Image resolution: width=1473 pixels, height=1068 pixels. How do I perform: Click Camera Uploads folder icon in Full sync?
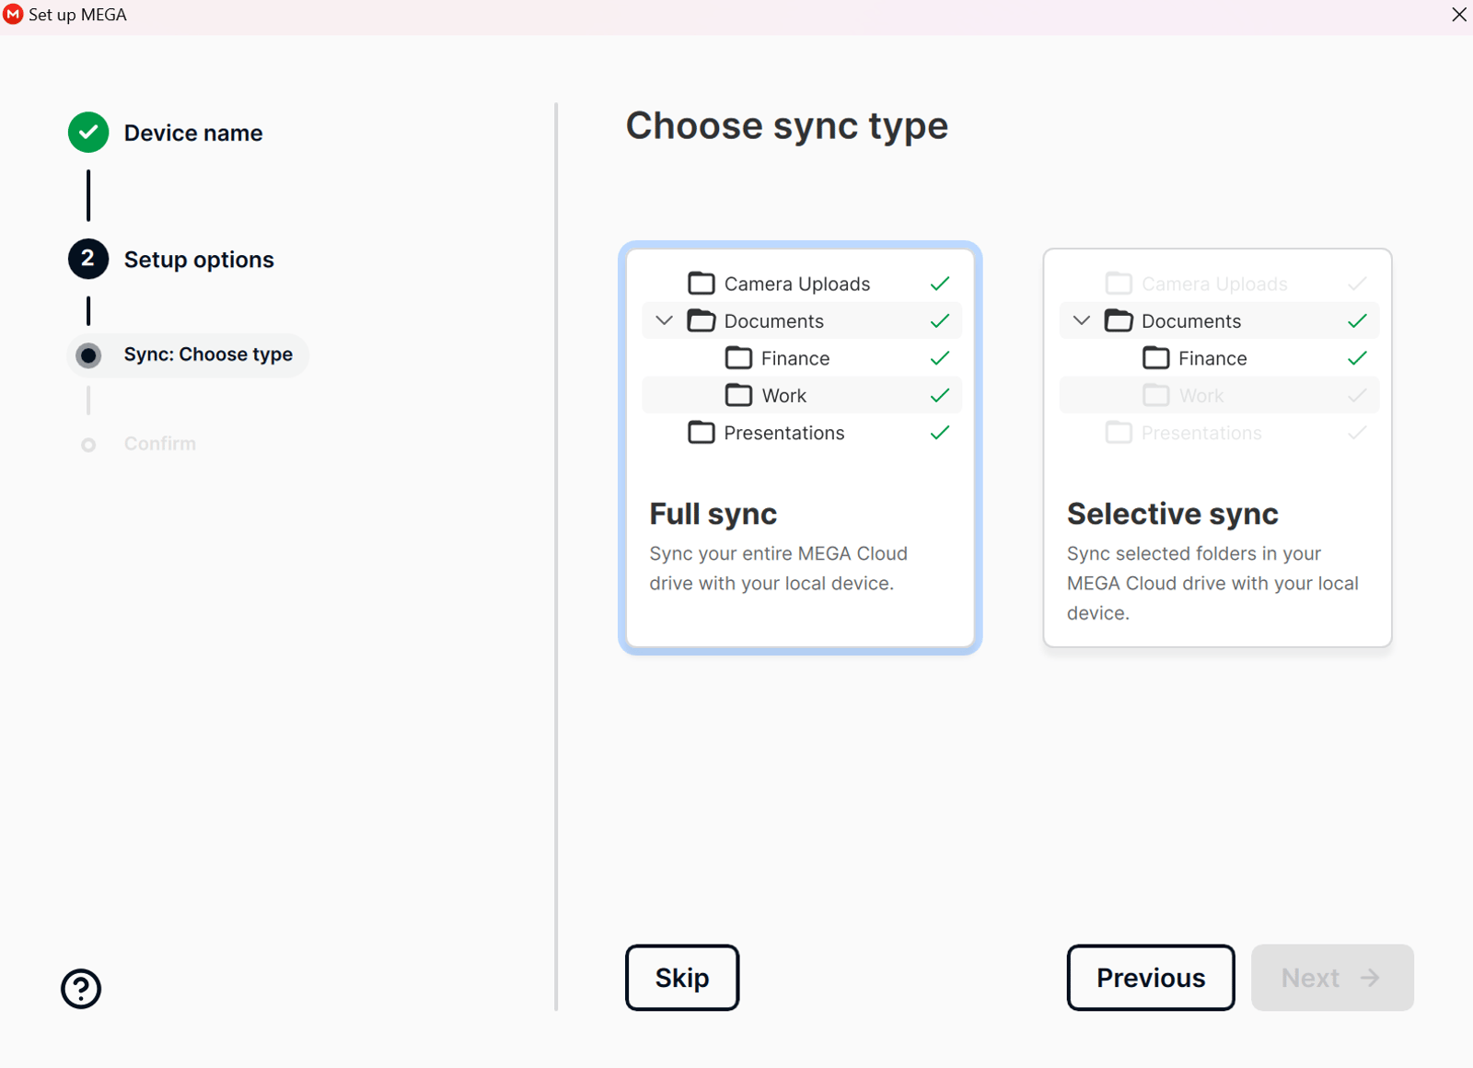702,284
